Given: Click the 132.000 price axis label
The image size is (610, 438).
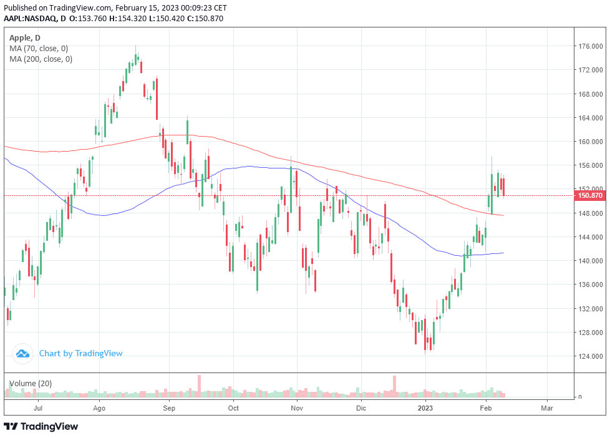Looking at the screenshot, I should 591,309.
